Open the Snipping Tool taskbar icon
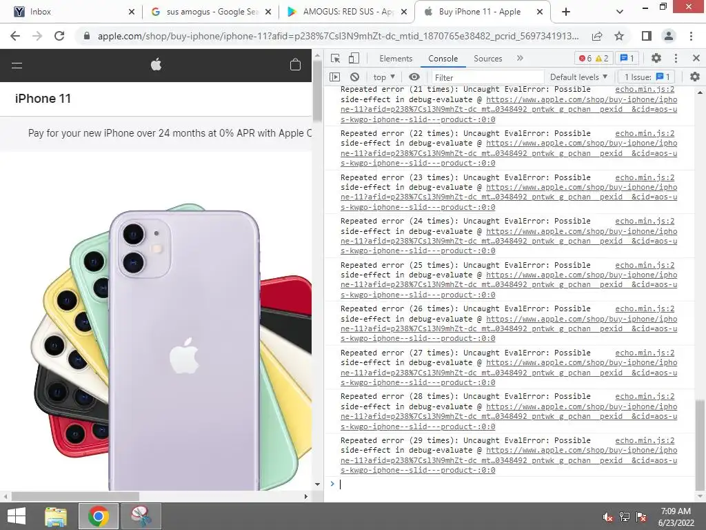 [x=141, y=516]
